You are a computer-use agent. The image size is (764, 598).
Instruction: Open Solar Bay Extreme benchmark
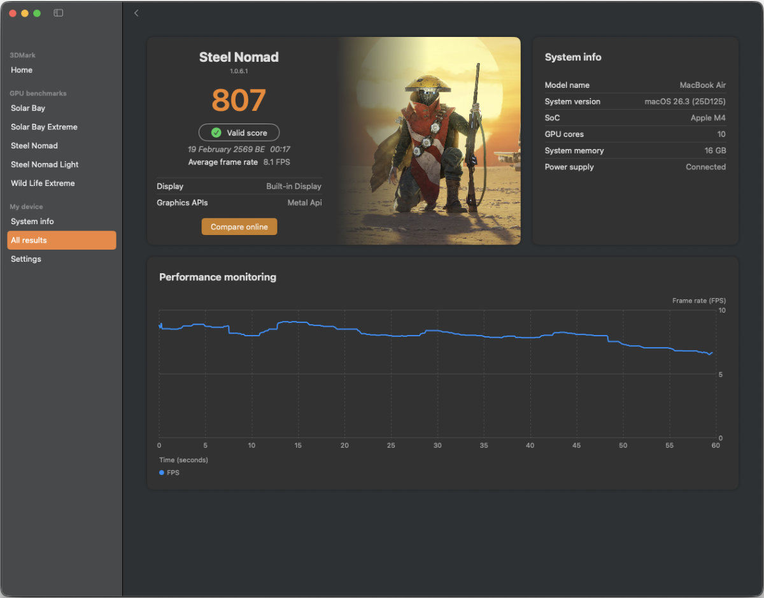click(44, 127)
